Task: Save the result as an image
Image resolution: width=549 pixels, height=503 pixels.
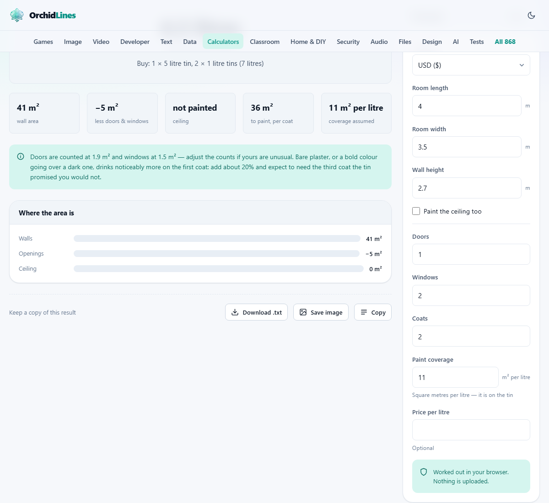Action: pyautogui.click(x=321, y=312)
